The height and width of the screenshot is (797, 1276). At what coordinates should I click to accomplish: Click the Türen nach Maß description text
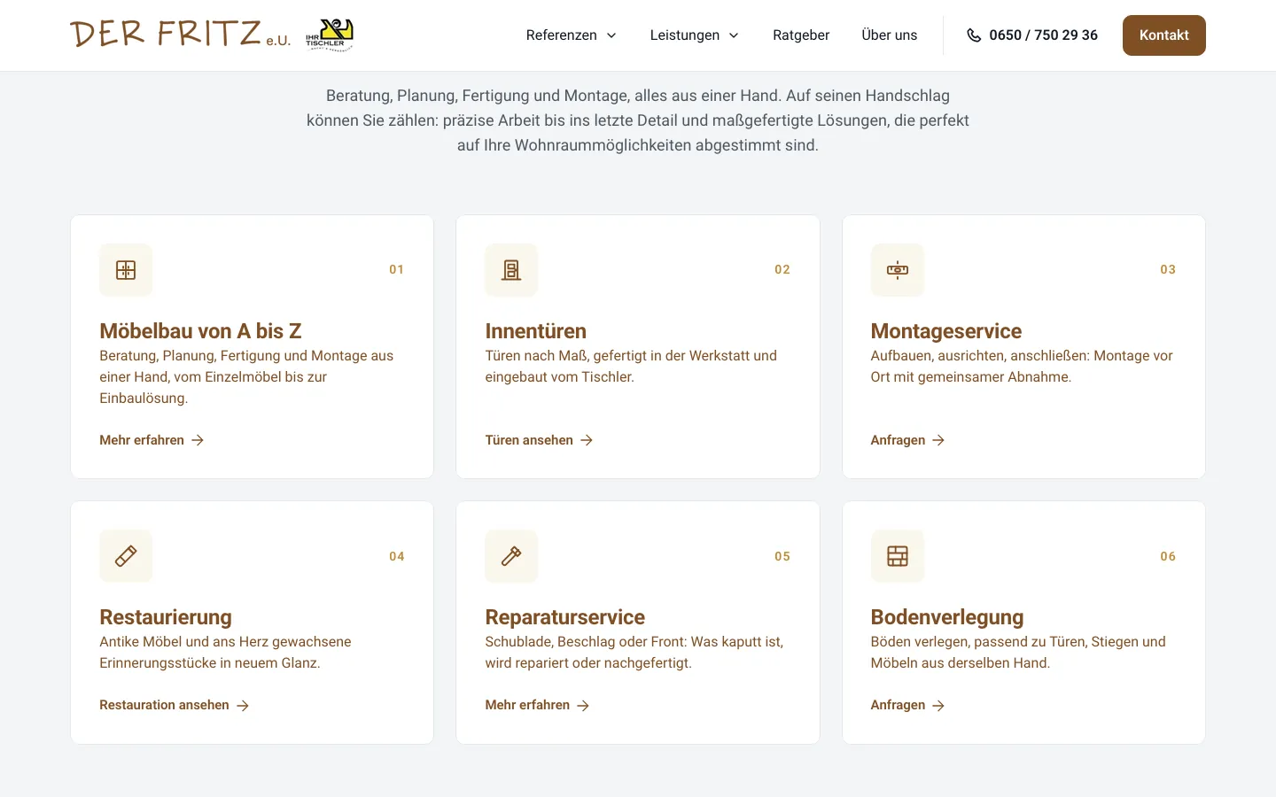(x=631, y=366)
